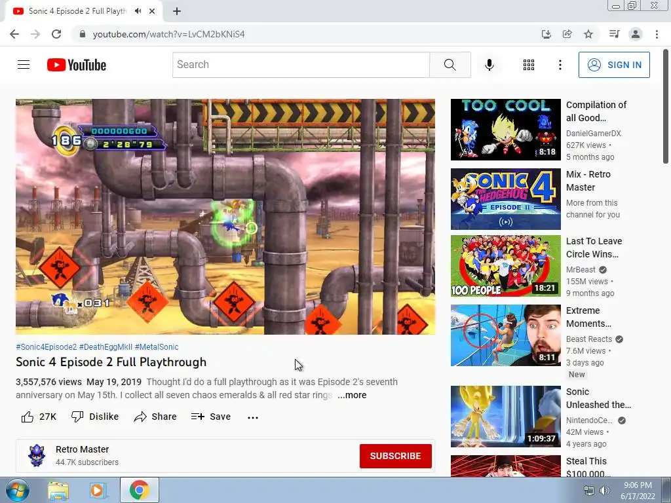This screenshot has height=503, width=671.
Task: Open the taskbar clock showing 9:06 PM
Action: click(x=638, y=491)
